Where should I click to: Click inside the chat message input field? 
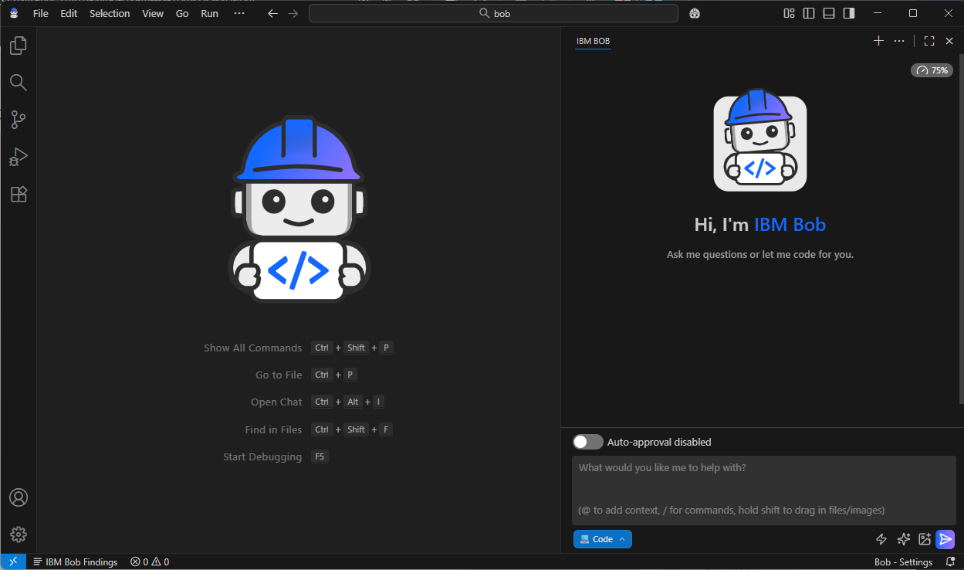coord(760,487)
